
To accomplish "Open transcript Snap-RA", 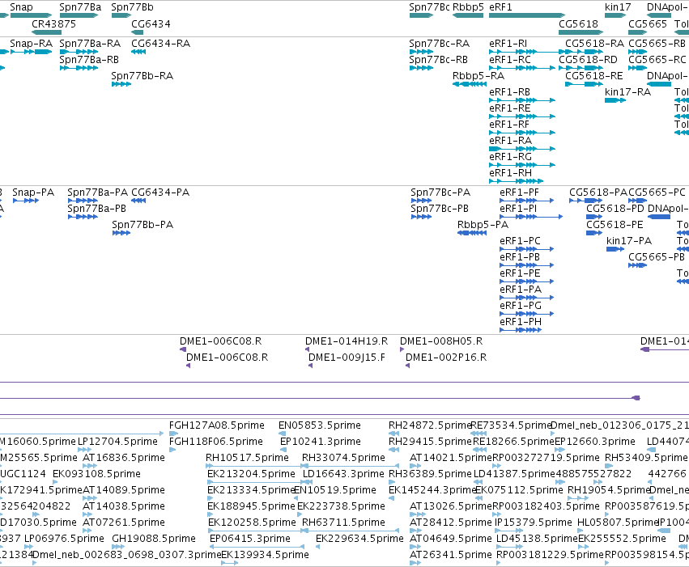I will (32, 52).
